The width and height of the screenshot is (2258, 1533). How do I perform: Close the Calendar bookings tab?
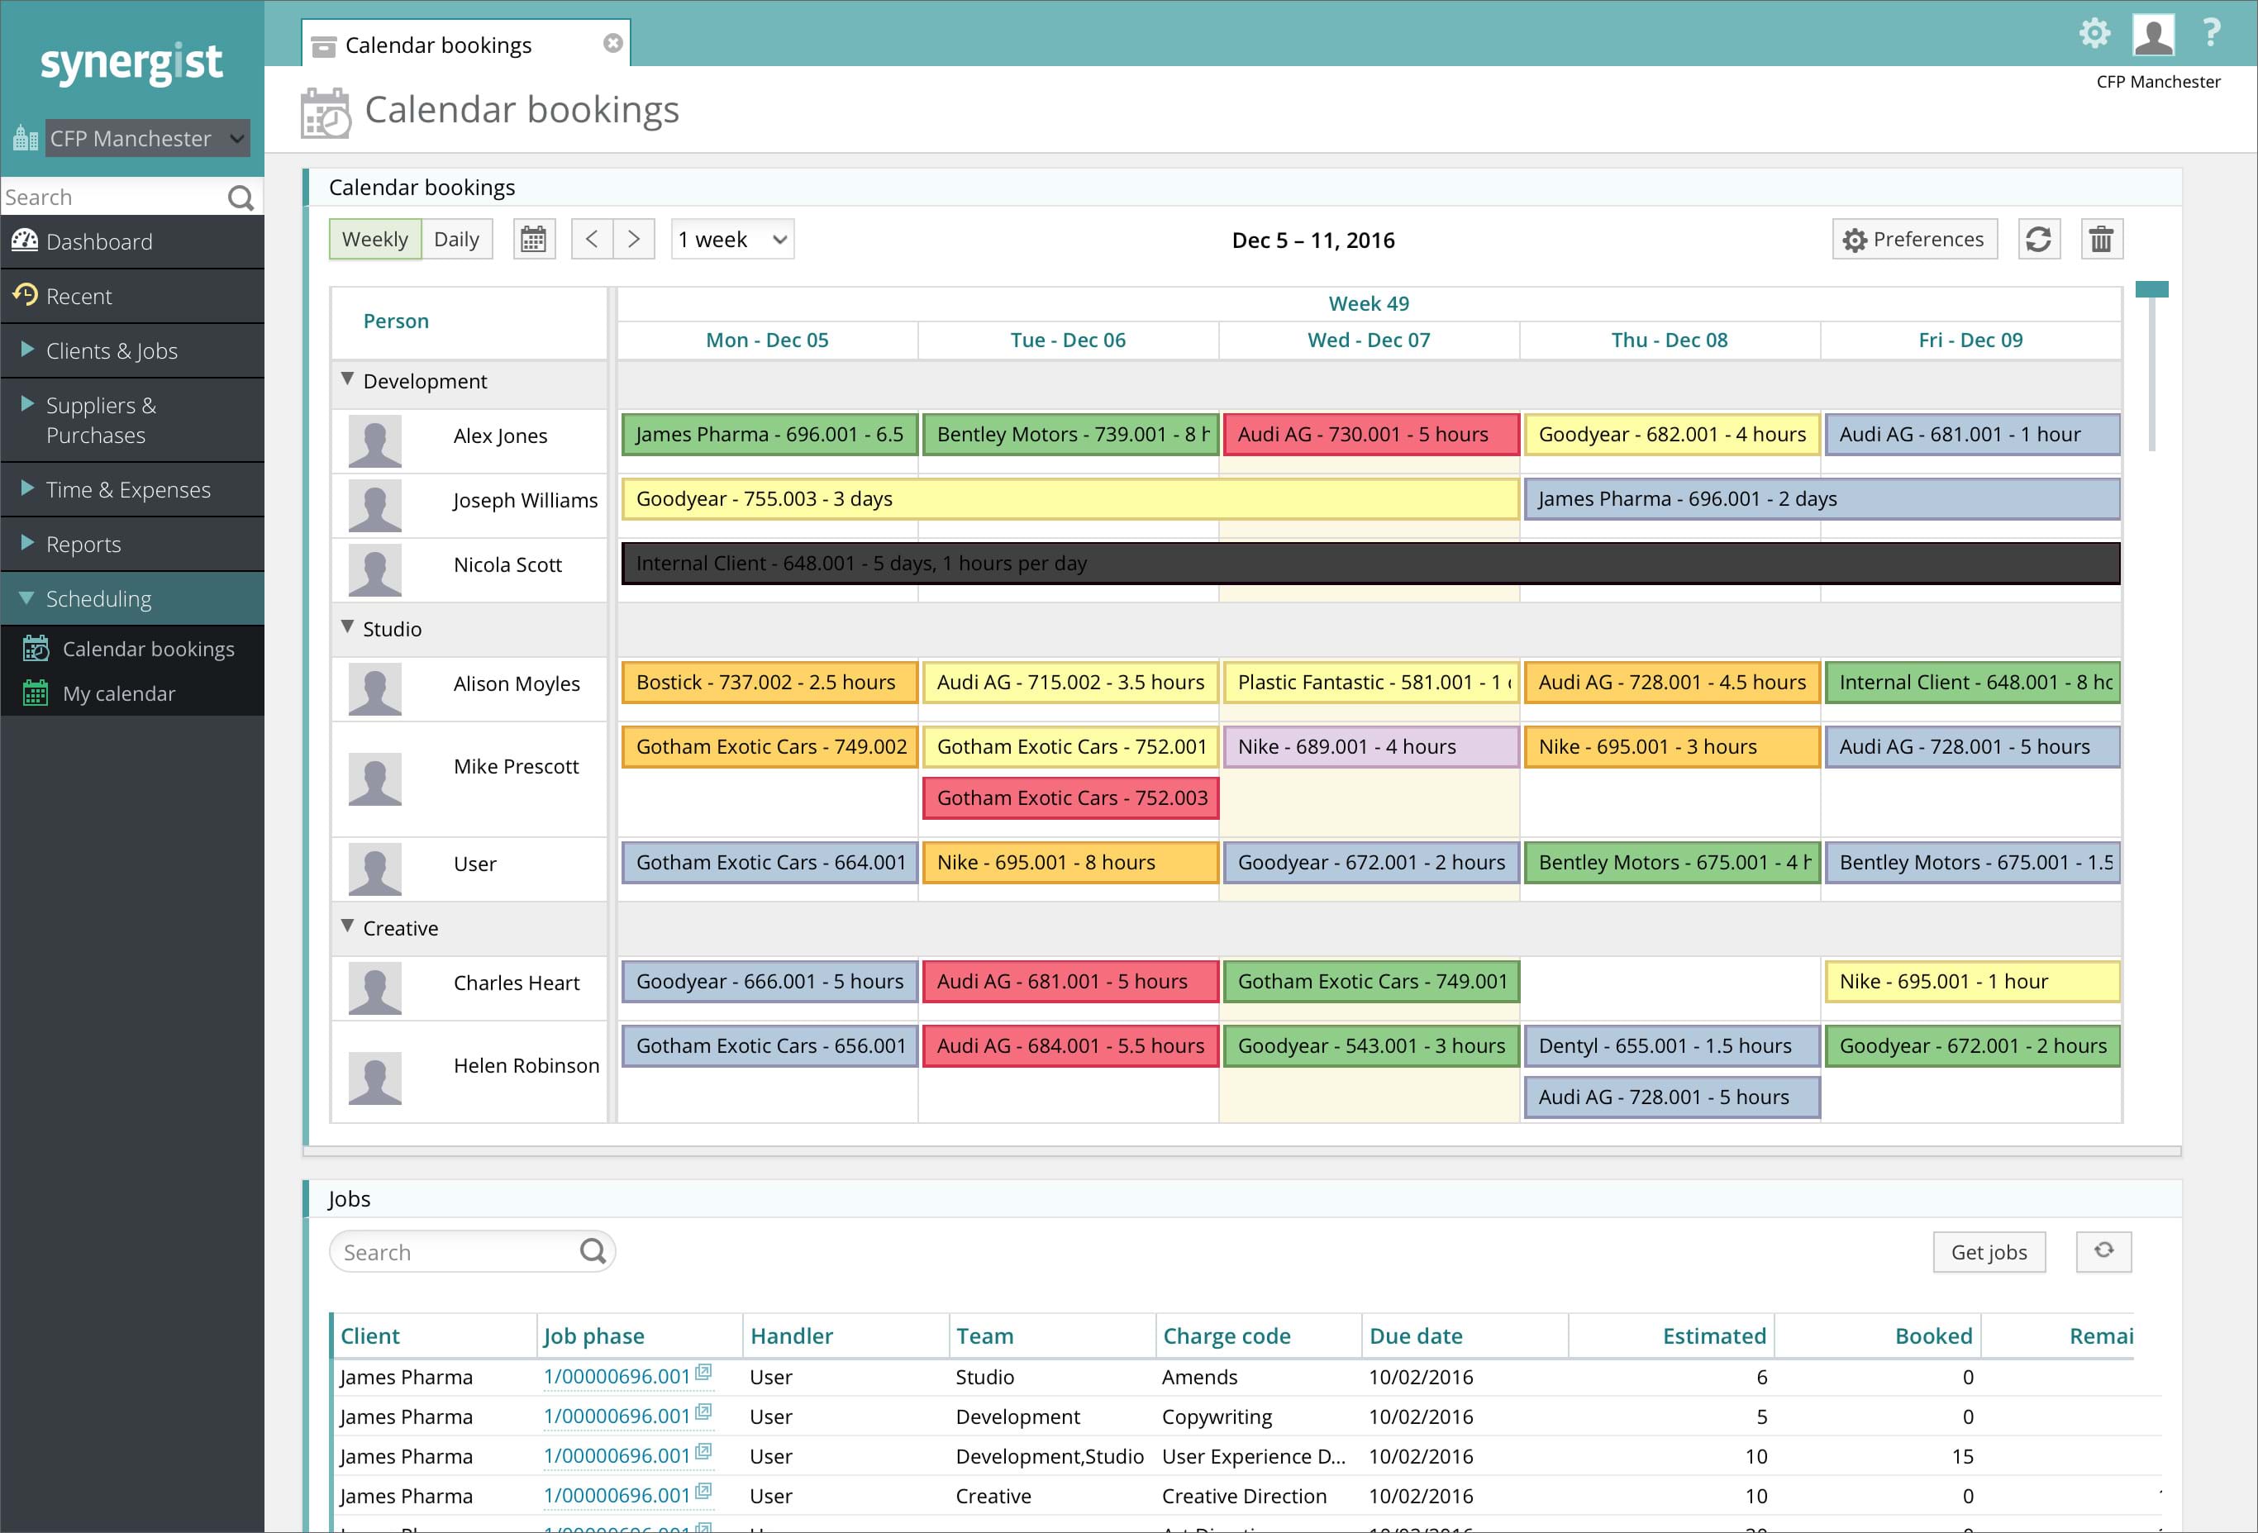tap(613, 44)
